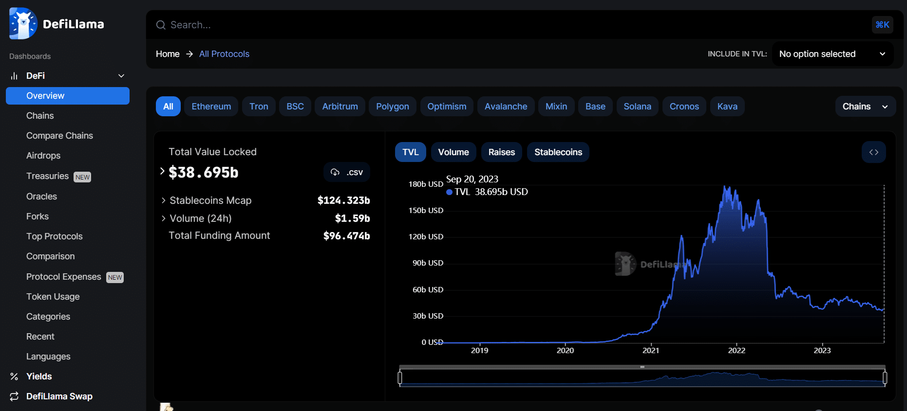Toggle the Stablecoins chart series
The height and width of the screenshot is (411, 907).
pyautogui.click(x=558, y=152)
